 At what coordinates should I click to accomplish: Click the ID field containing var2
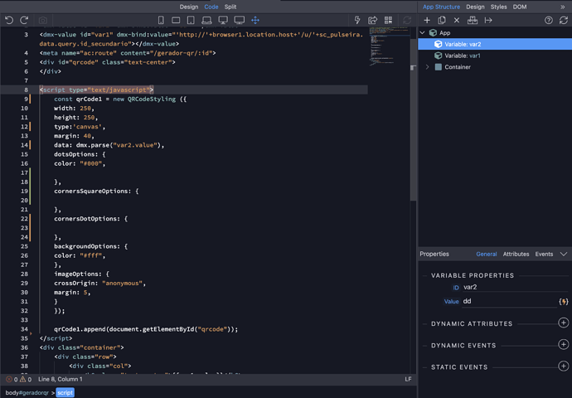pos(515,288)
